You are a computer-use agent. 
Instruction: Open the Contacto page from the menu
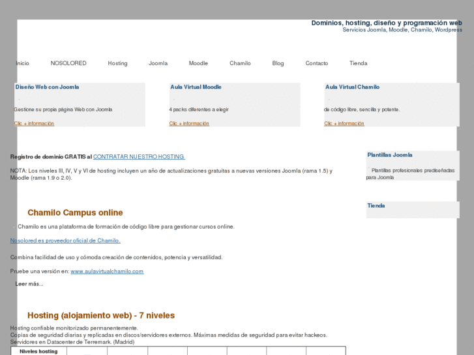point(316,63)
